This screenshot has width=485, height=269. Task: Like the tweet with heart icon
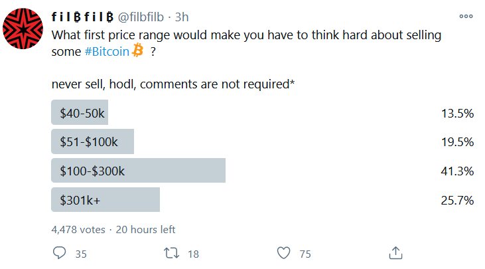click(283, 253)
